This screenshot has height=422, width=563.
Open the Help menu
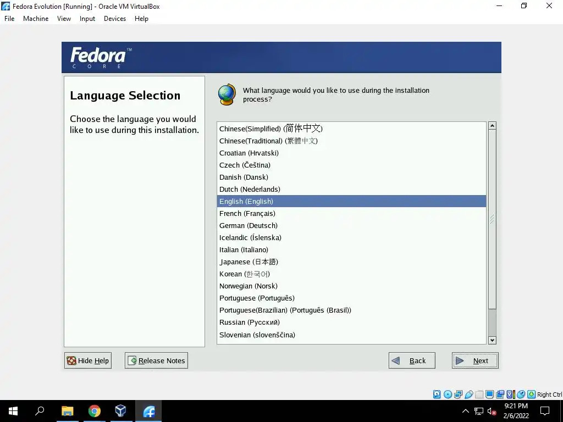141,19
